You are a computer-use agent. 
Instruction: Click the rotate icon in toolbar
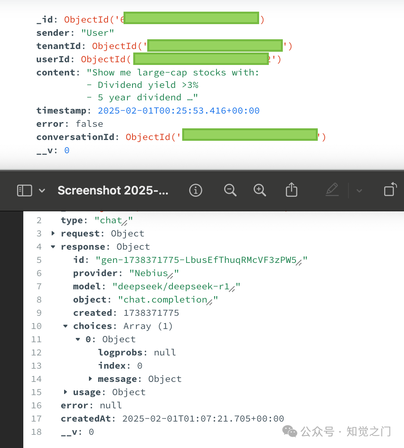coord(390,189)
